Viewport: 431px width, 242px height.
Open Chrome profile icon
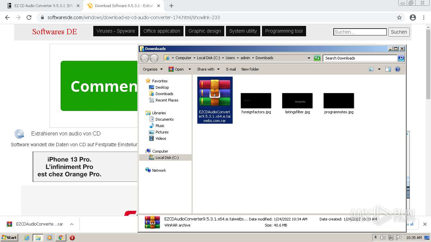coord(413,17)
